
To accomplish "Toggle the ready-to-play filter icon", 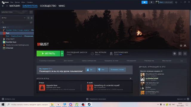I will coord(32,18).
